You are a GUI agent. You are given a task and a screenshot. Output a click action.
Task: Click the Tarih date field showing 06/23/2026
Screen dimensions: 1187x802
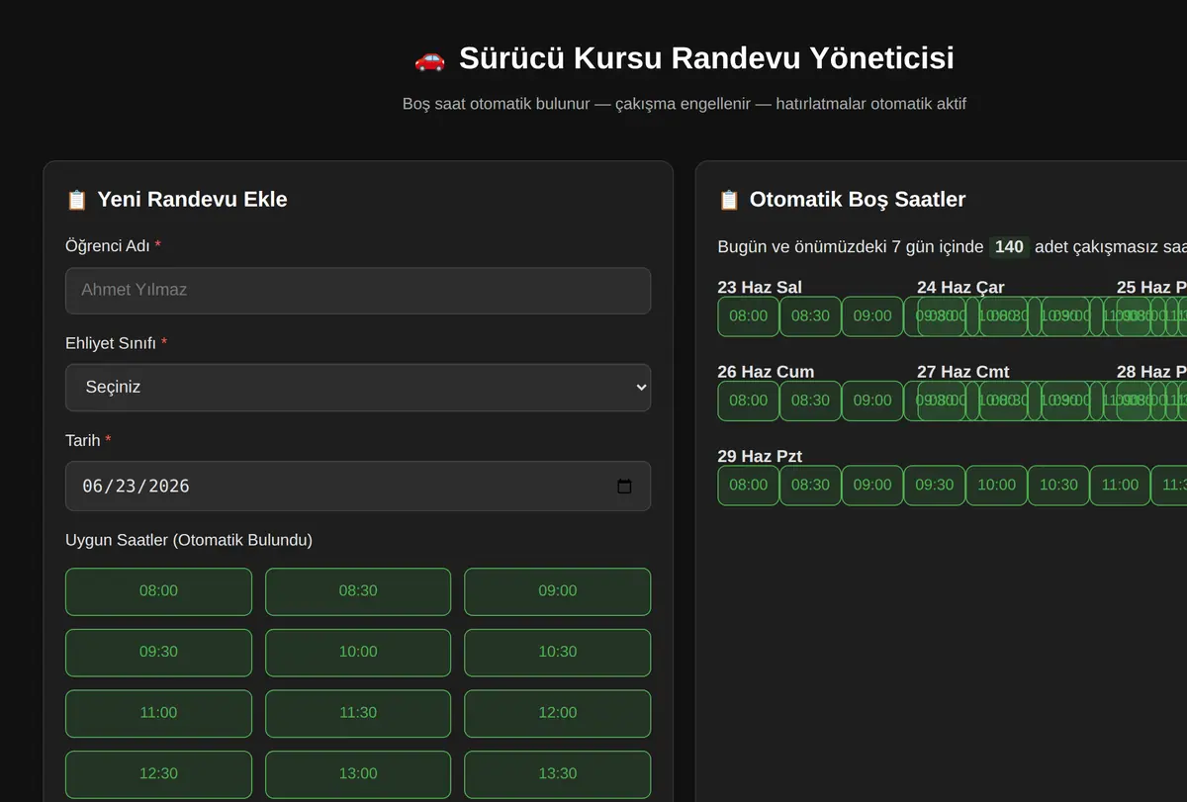[358, 487]
